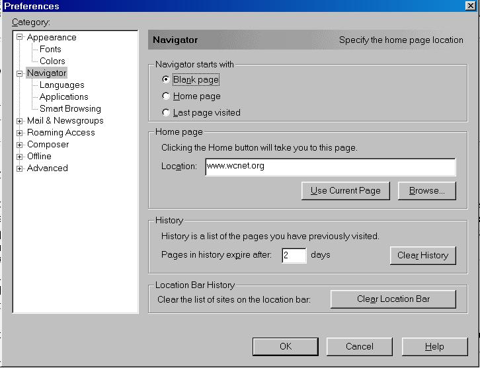Click into the home page Location field
The width and height of the screenshot is (480, 368).
pyautogui.click(x=329, y=166)
